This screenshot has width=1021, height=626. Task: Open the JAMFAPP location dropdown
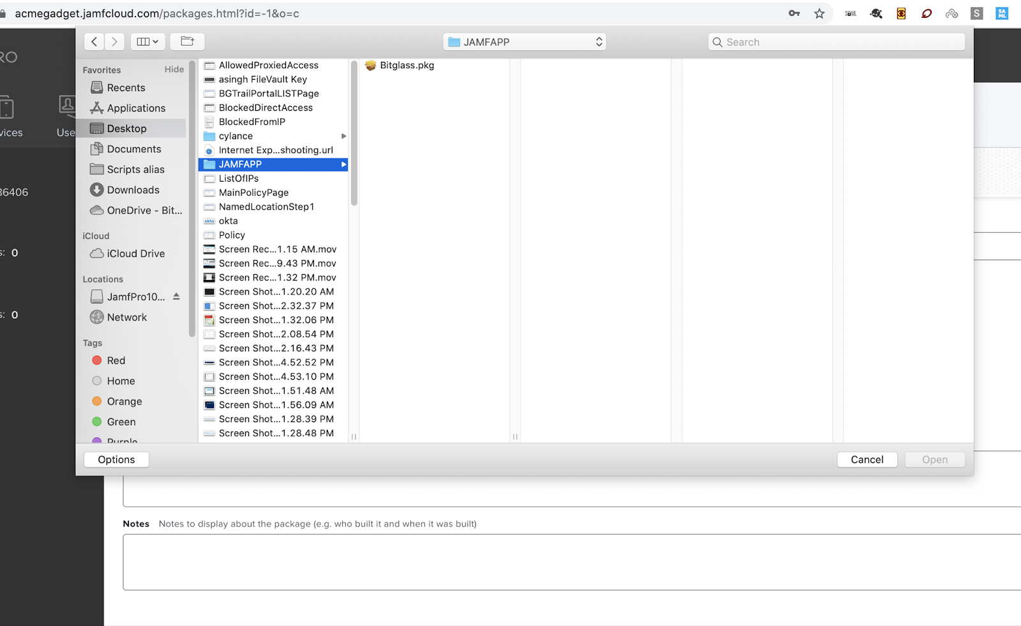coord(524,41)
